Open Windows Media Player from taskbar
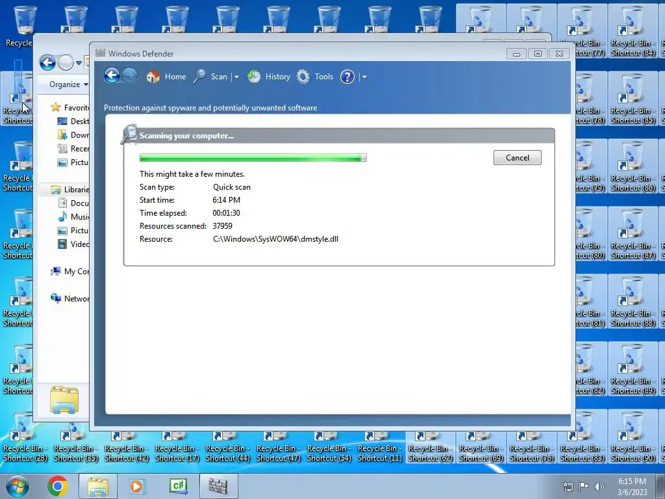This screenshot has width=665, height=499. point(136,486)
